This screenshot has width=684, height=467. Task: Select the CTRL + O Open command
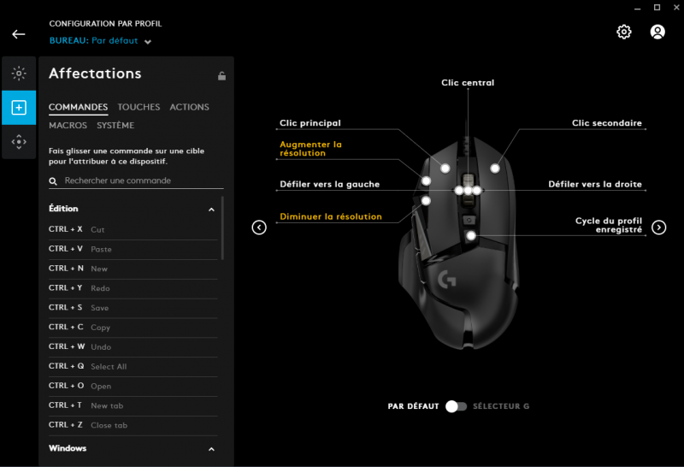tap(133, 387)
